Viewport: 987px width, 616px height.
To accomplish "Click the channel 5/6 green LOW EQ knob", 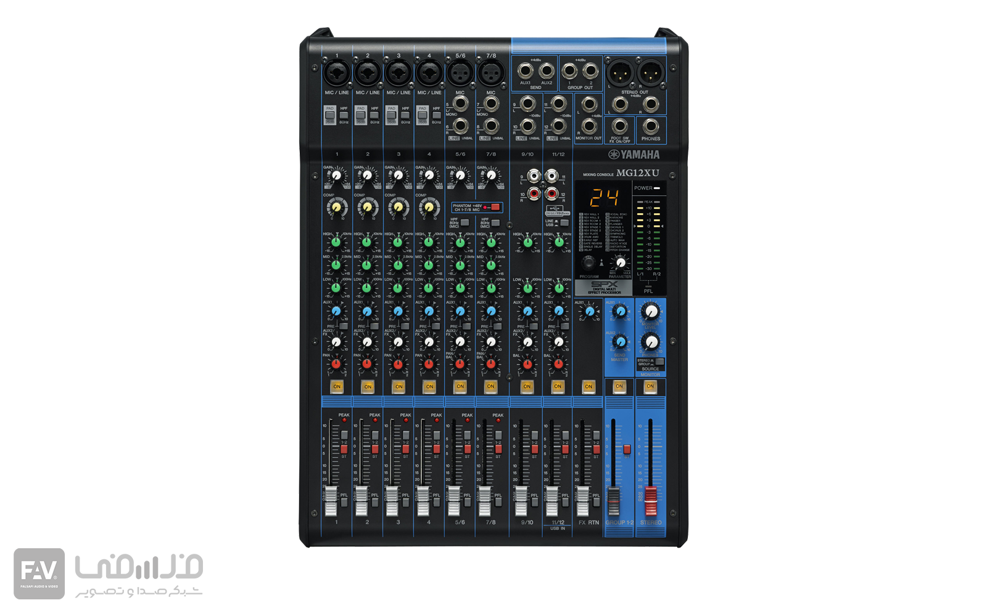I will point(460,288).
